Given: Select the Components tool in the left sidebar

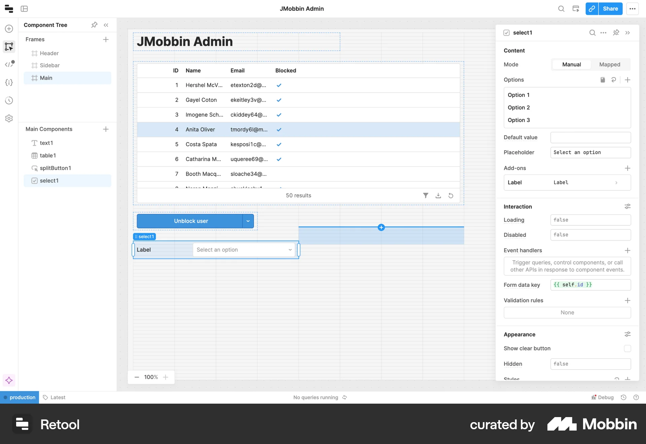Looking at the screenshot, I should pos(9,47).
